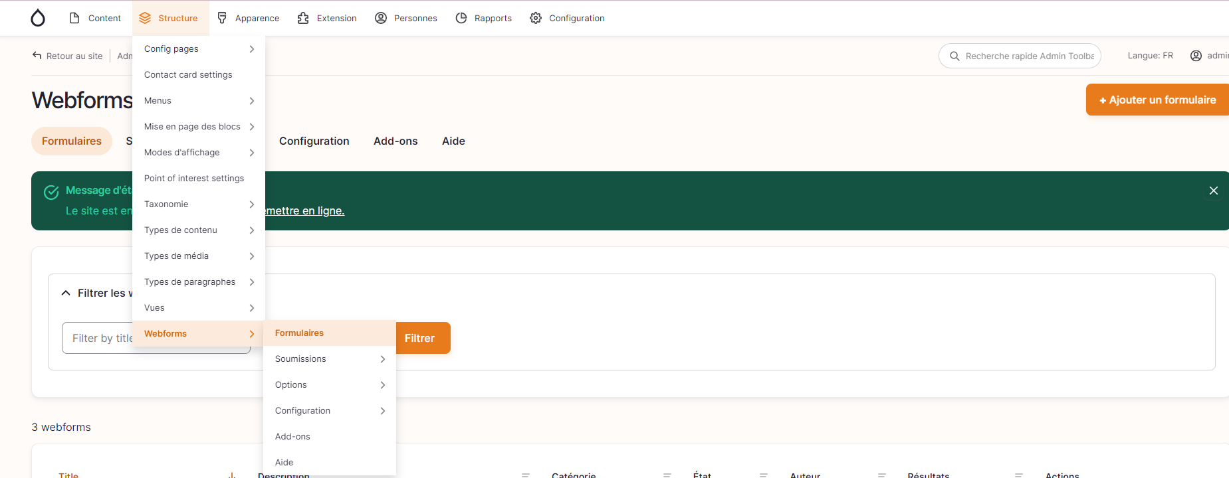This screenshot has width=1229, height=478.
Task: Switch to the Add-ons tab
Action: tap(395, 141)
